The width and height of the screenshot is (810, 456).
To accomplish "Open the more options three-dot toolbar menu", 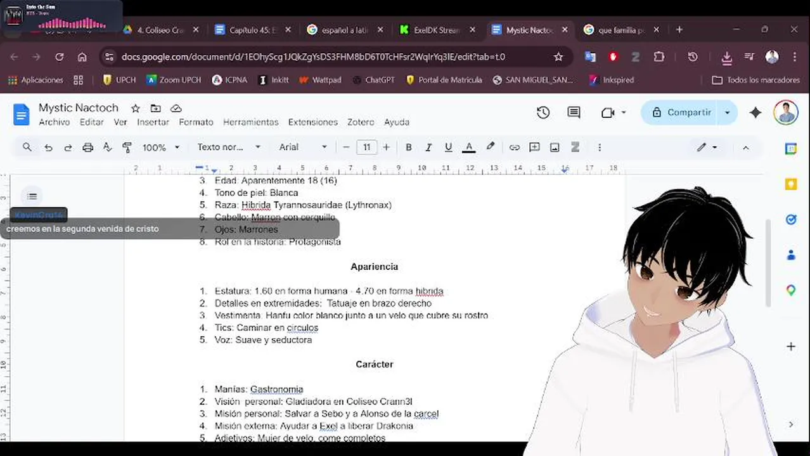I will tap(600, 147).
